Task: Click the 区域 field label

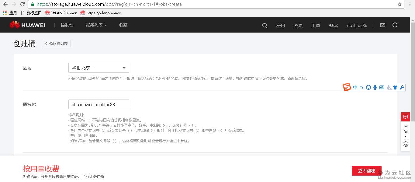Action: tap(27, 68)
